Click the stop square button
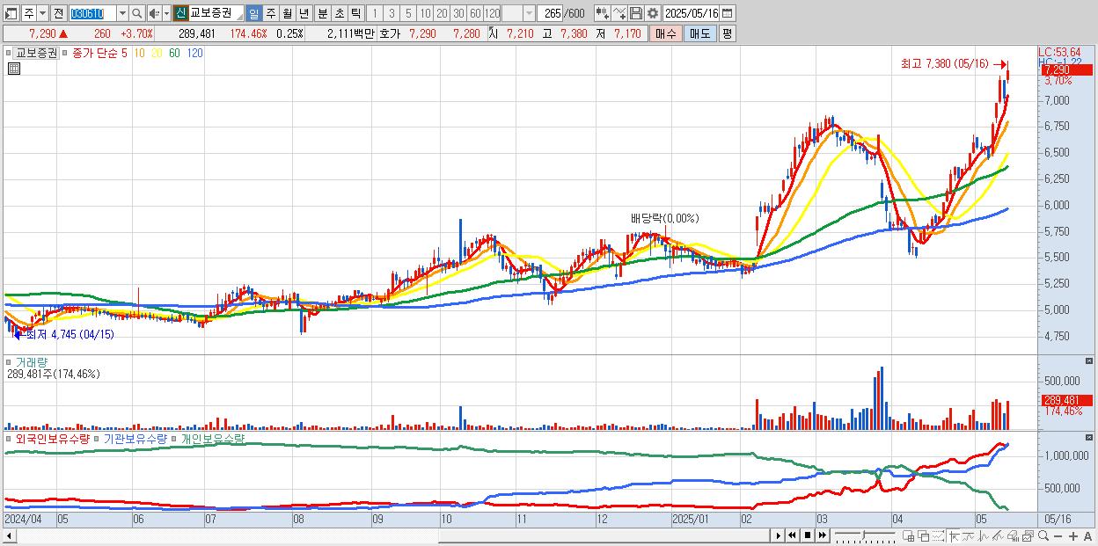 pos(808,535)
